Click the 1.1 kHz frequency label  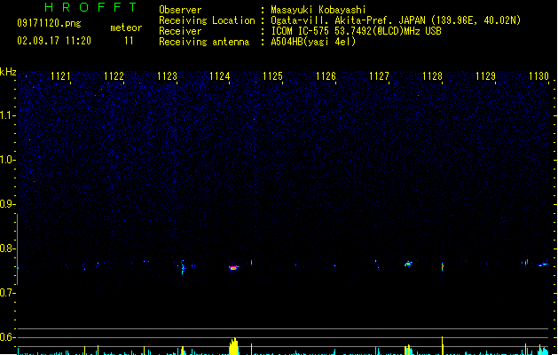point(7,115)
